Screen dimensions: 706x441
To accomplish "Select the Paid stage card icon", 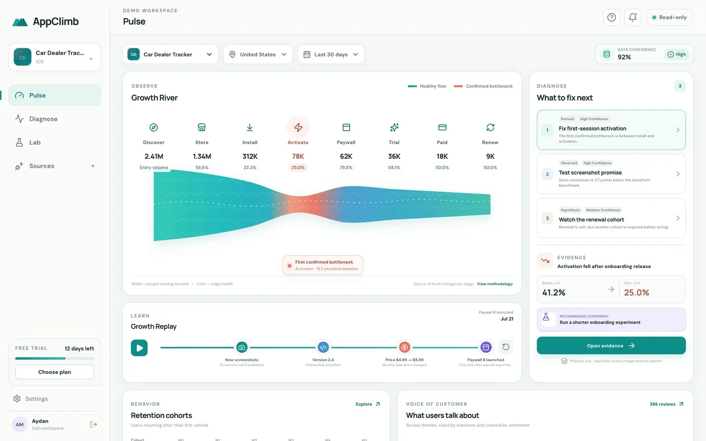I will pos(442,127).
